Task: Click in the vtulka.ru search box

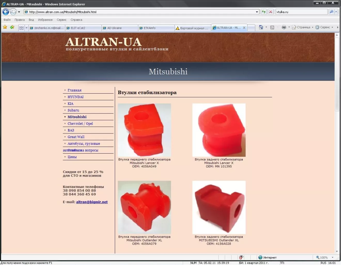Action: pos(301,12)
